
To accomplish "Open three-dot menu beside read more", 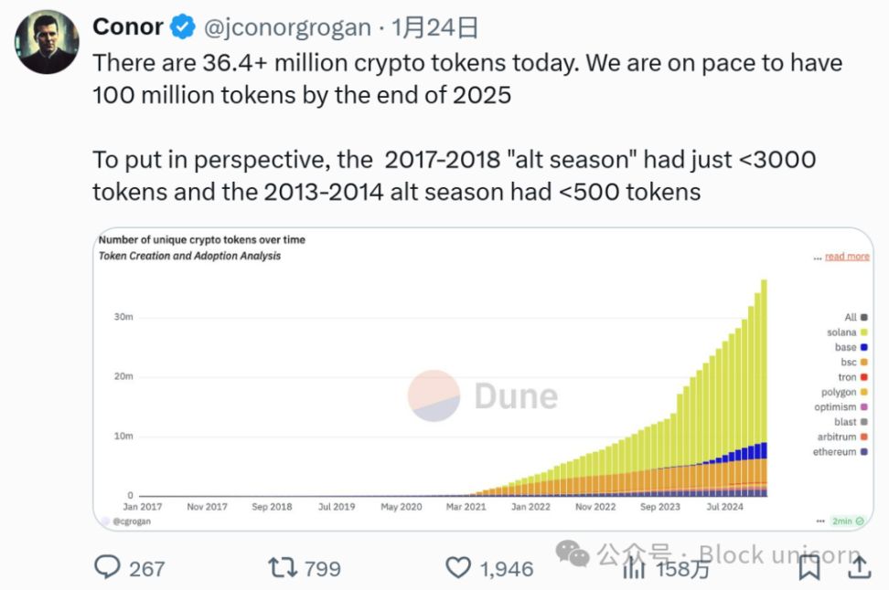I will pos(817,258).
